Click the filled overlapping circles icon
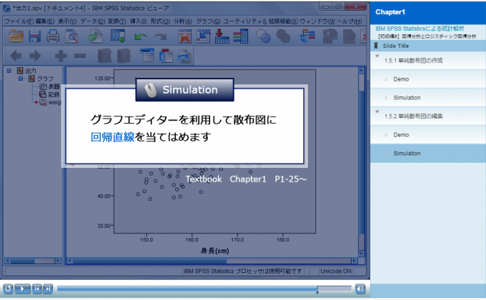The image size is (486, 300). point(283,36)
